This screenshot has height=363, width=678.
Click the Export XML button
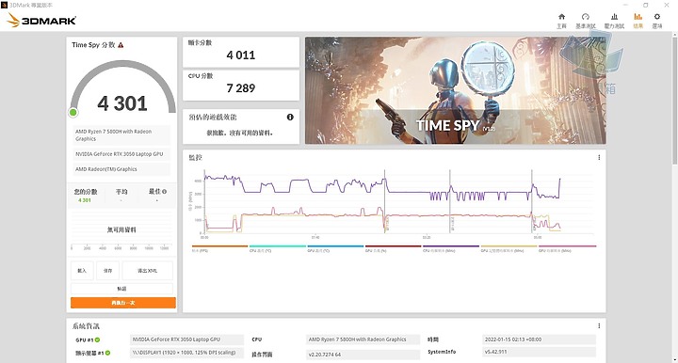(x=148, y=271)
